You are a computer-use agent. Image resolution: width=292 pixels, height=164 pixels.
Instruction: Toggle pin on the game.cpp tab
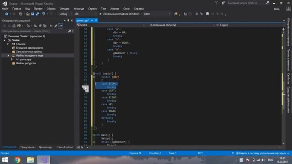[92, 20]
